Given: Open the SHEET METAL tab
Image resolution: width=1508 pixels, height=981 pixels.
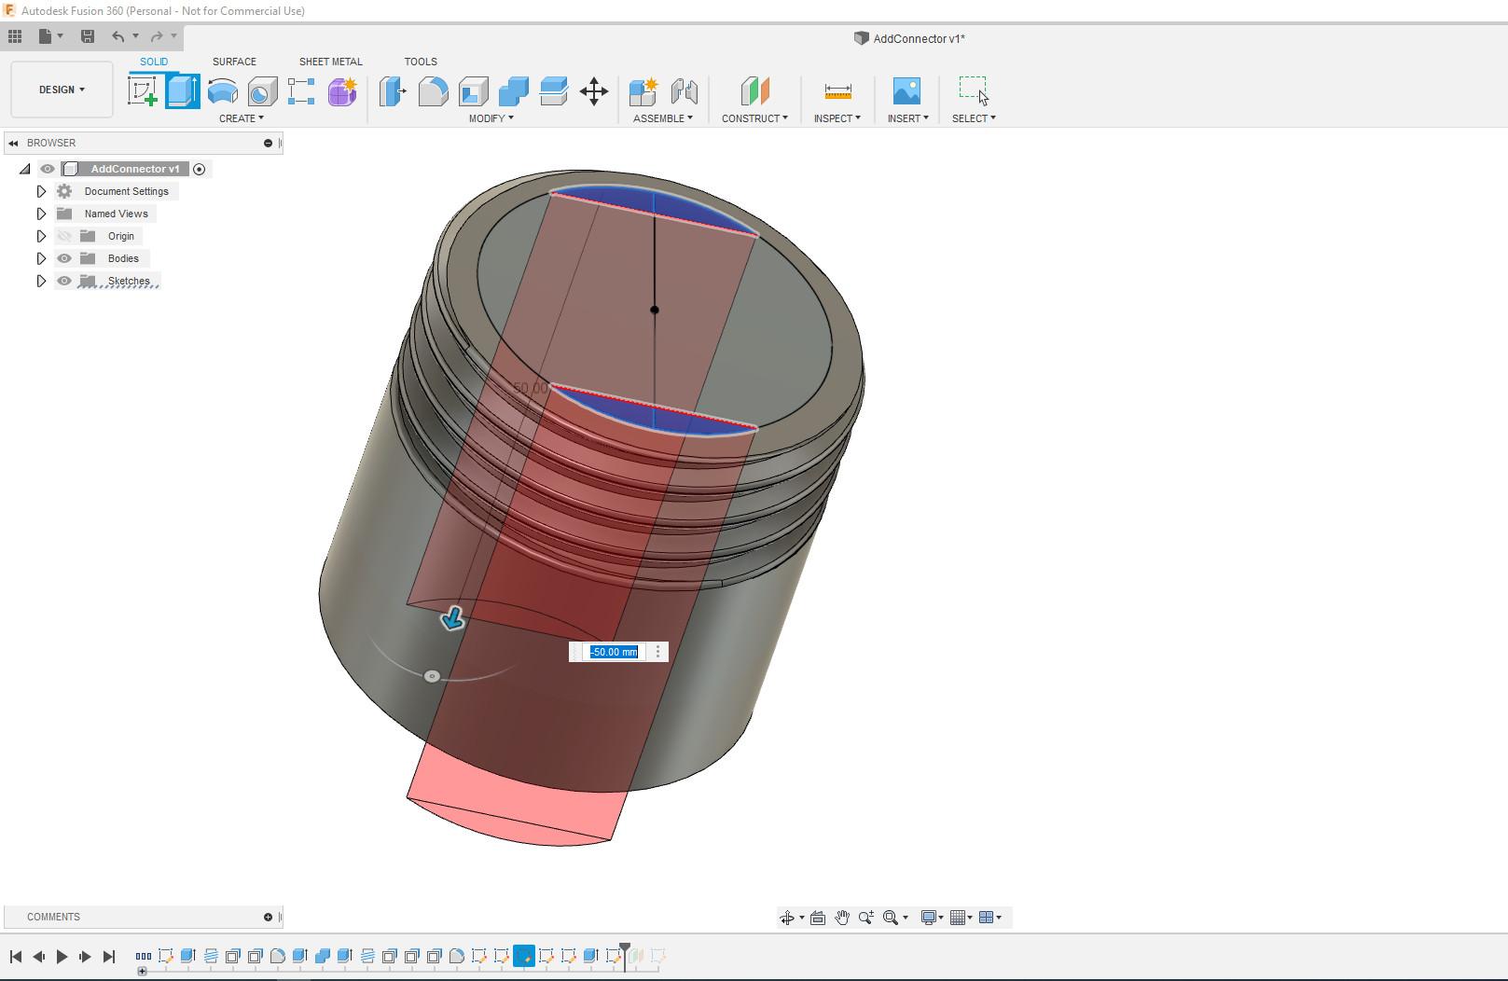Looking at the screenshot, I should [x=330, y=62].
